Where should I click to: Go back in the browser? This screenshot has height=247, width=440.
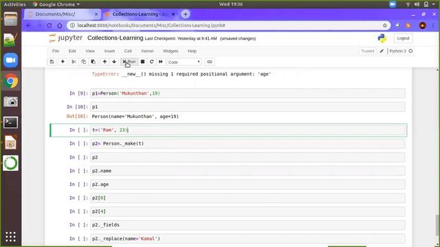29,25
